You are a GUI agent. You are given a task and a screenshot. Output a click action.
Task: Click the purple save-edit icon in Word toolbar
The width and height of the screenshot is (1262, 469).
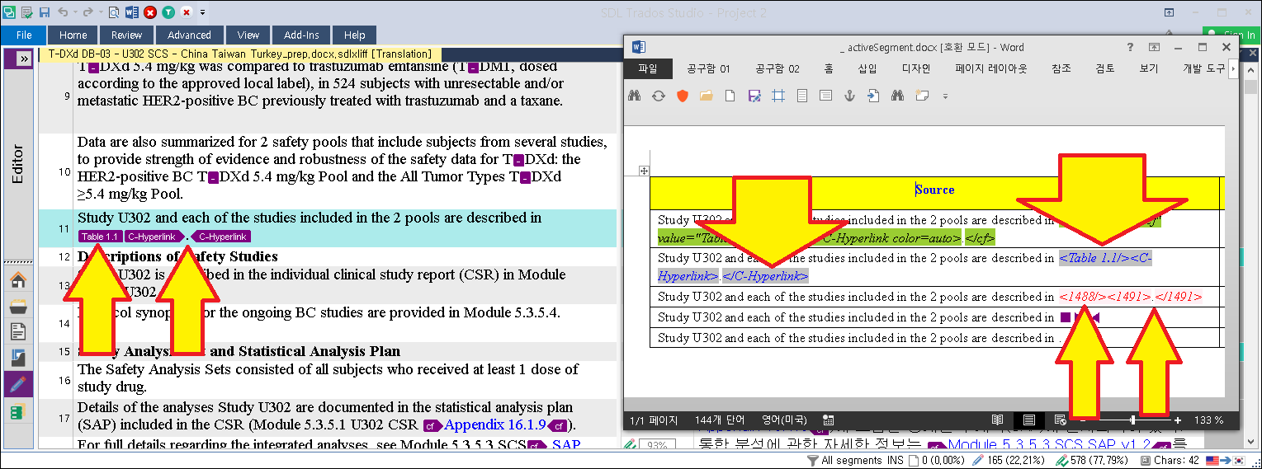click(x=754, y=96)
